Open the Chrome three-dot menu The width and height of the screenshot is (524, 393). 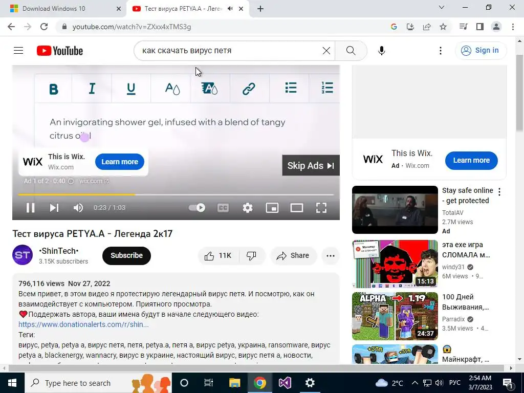(513, 27)
